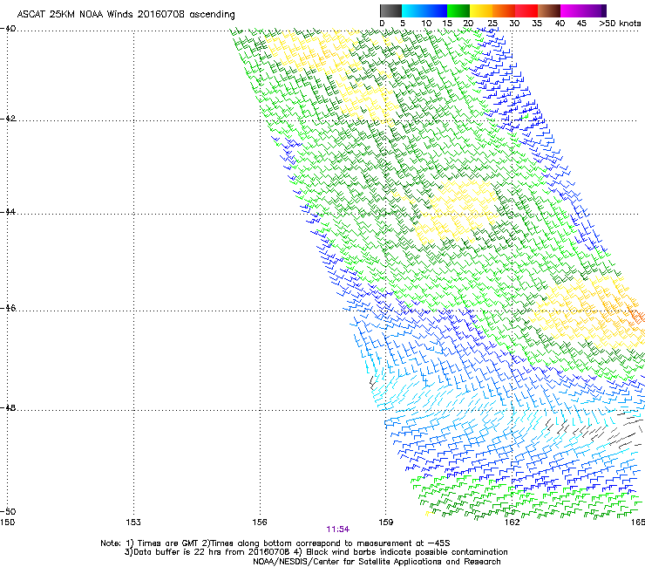This screenshot has width=645, height=567.
Task: Click the '40' legend scale number
Action: [x=560, y=24]
